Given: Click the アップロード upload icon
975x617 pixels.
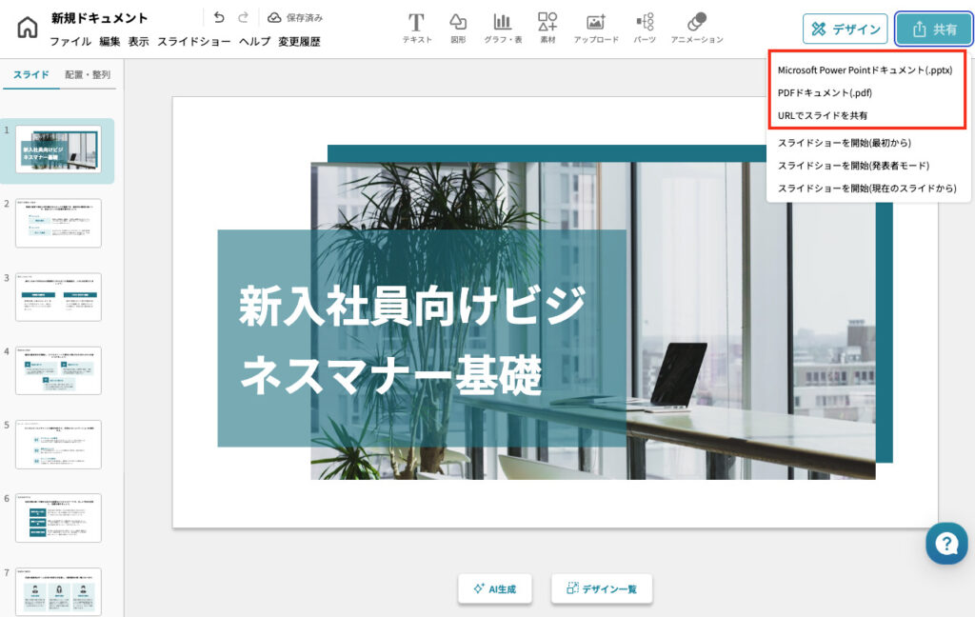Looking at the screenshot, I should [x=596, y=29].
